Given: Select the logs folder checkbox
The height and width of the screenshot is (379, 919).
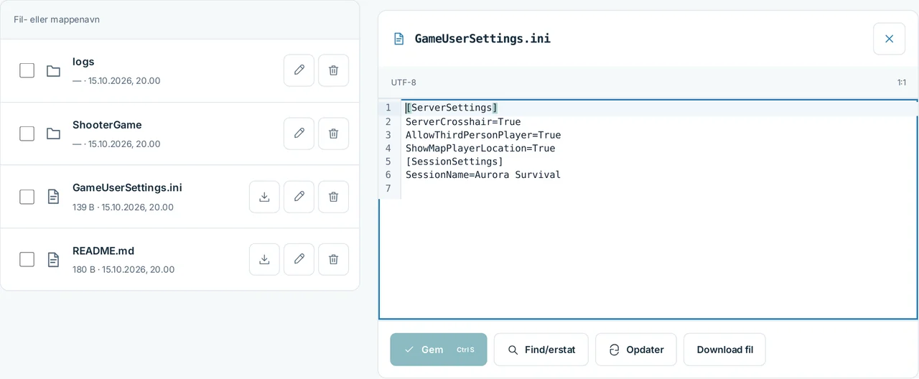Looking at the screenshot, I should [x=27, y=70].
